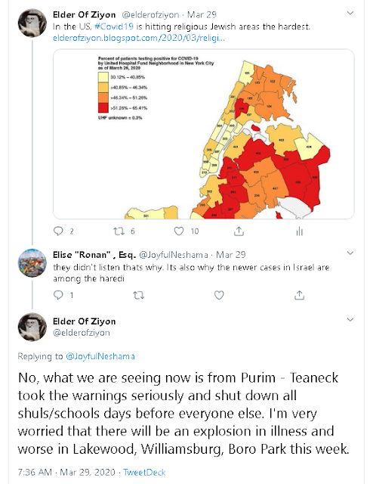
Task: View the NYC Covid map image
Action: tap(203, 134)
